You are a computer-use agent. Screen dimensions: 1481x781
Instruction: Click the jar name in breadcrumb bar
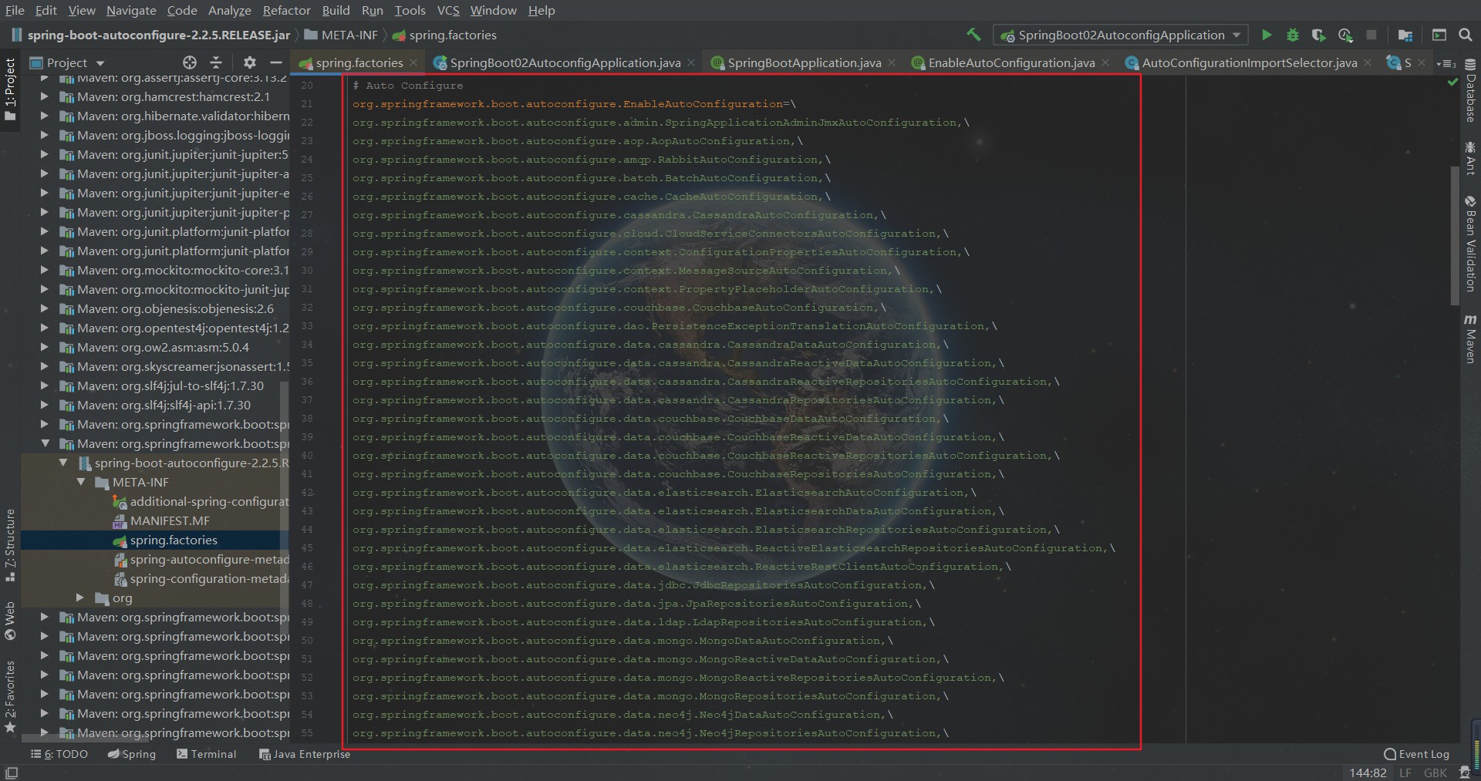tap(159, 35)
